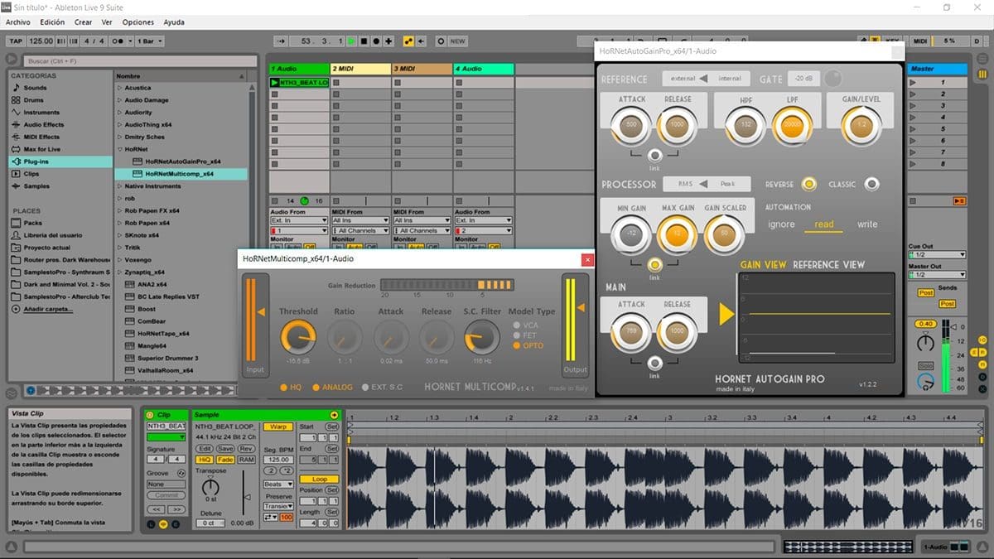Open the Opciones menu
994x559 pixels.
click(138, 22)
